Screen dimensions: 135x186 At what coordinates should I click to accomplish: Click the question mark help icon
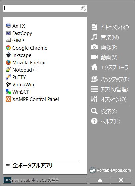[x=94, y=121]
